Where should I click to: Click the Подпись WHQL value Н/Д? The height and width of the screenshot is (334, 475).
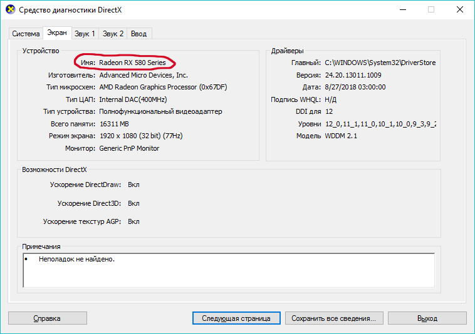[x=330, y=99]
